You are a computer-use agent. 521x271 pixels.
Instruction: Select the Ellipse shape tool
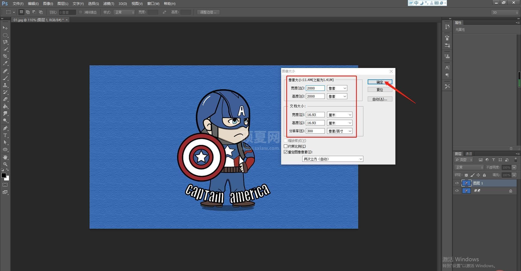coord(5,149)
